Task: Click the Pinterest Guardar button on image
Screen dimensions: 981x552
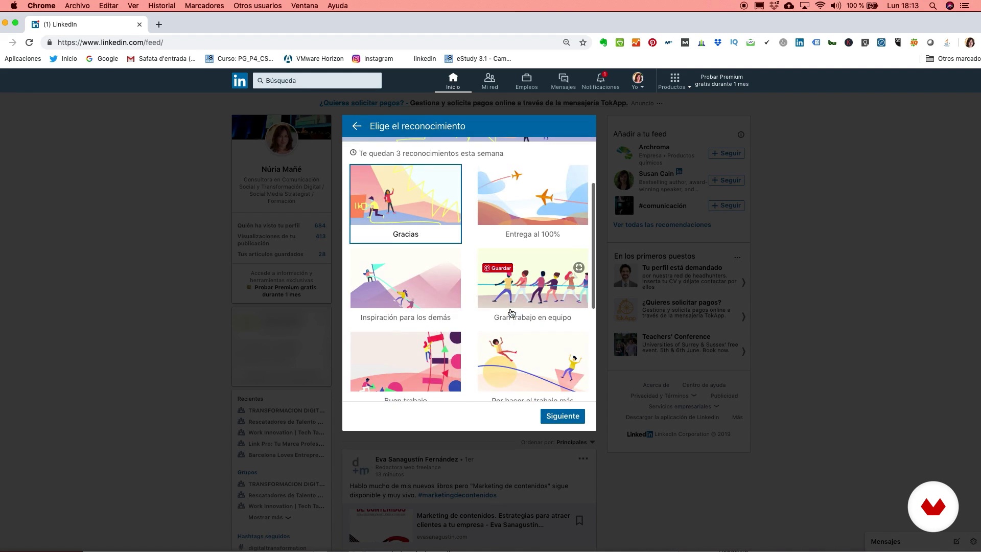Action: pos(497,268)
